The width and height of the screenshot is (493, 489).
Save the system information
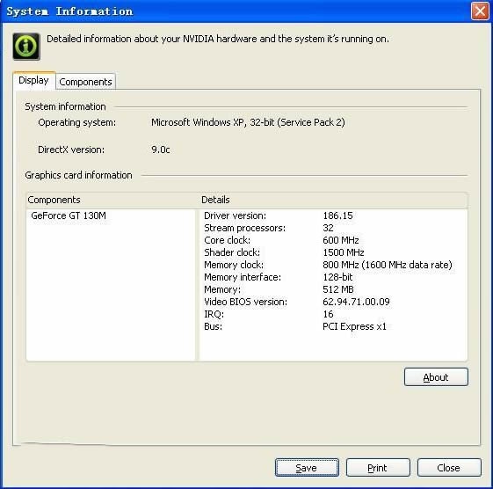(307, 468)
